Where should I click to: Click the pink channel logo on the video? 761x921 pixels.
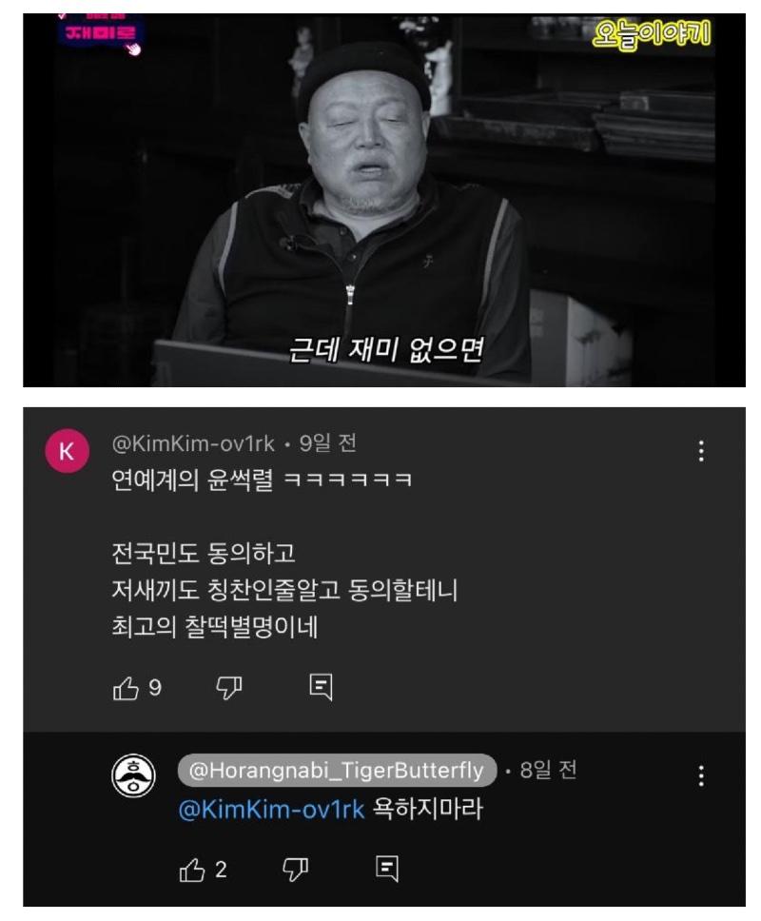tap(101, 32)
